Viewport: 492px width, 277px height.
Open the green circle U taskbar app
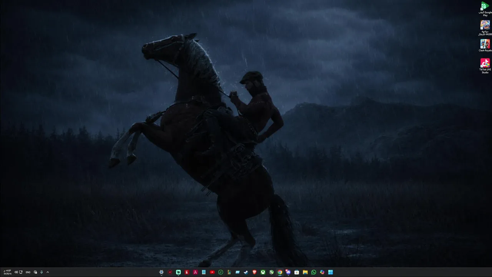click(x=221, y=272)
